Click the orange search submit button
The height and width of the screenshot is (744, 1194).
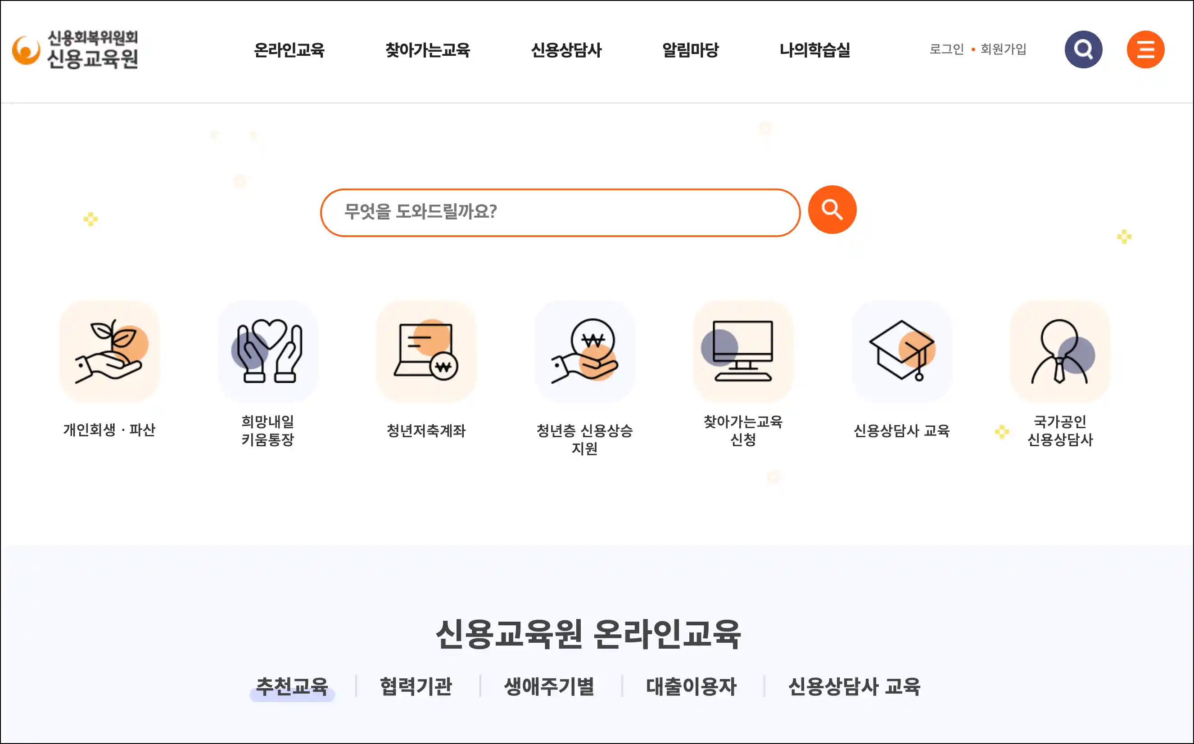coord(832,210)
